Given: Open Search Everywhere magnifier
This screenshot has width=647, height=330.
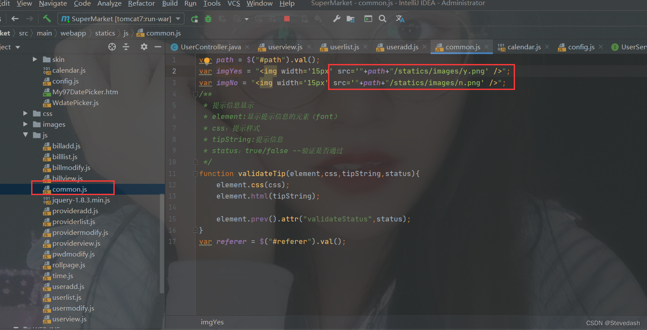Looking at the screenshot, I should point(383,19).
